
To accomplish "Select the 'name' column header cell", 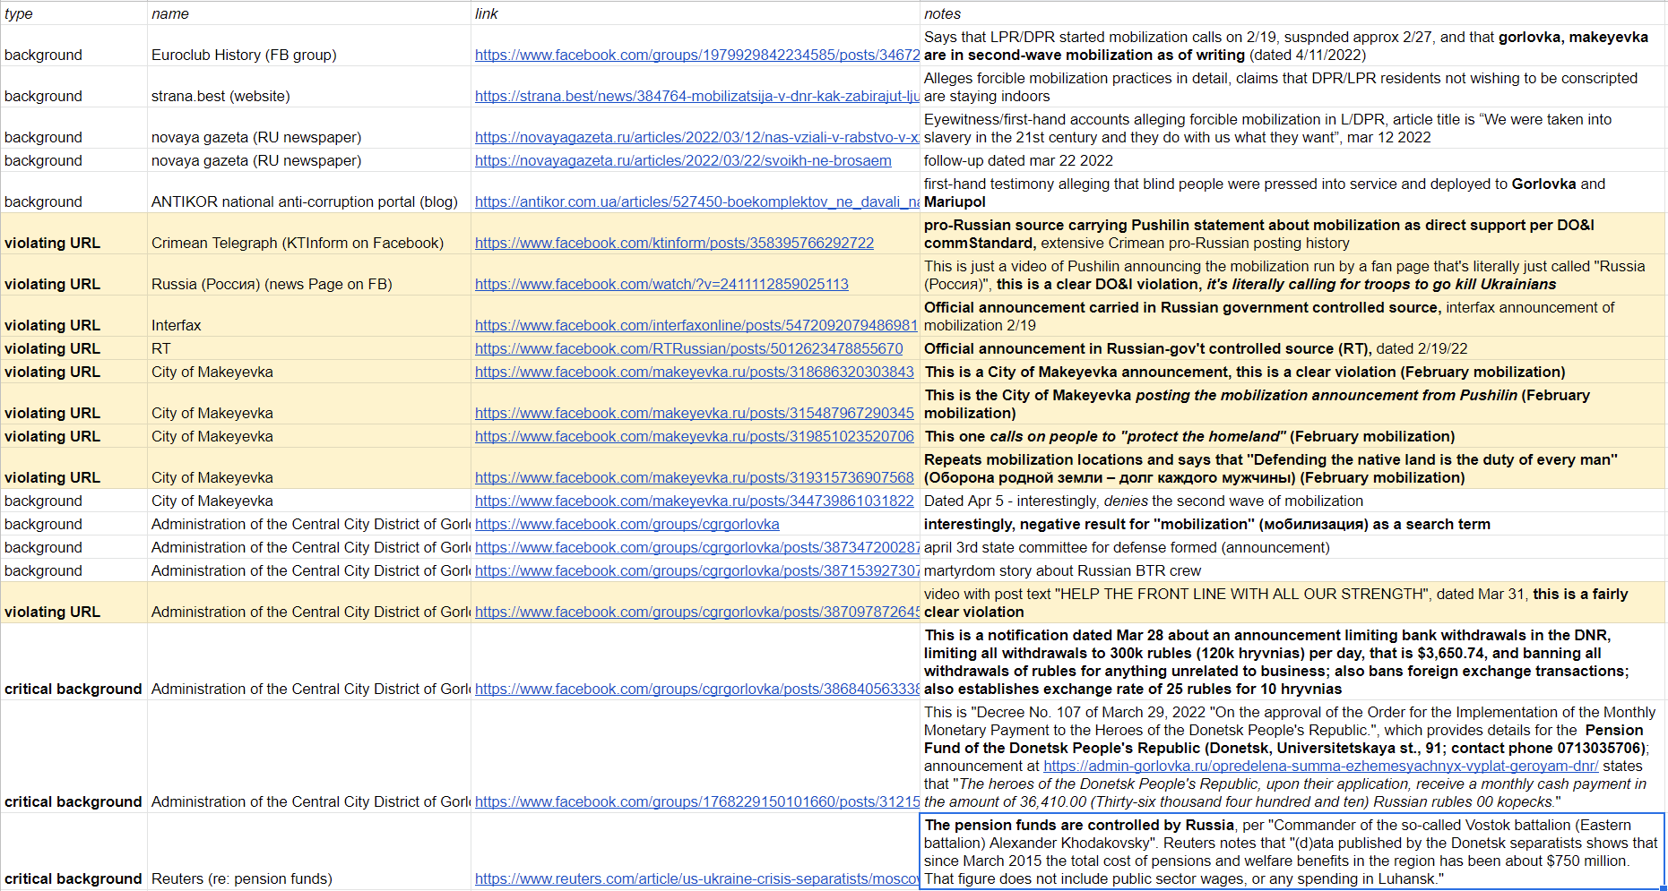I will click(x=309, y=13).
